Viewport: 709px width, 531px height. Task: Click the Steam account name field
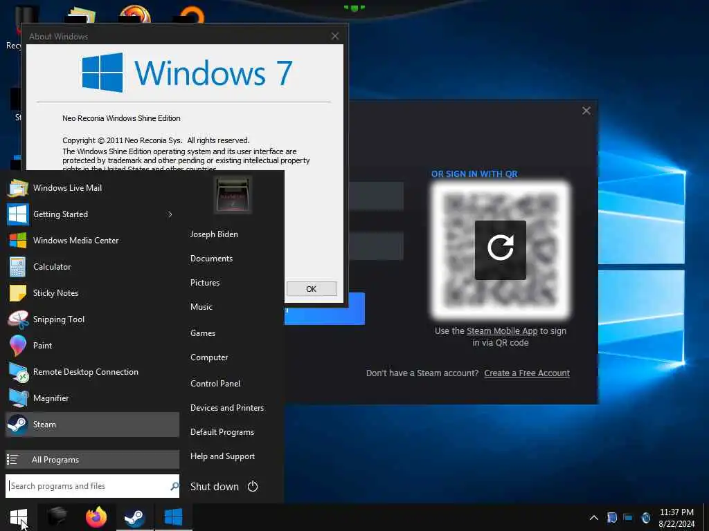point(376,196)
